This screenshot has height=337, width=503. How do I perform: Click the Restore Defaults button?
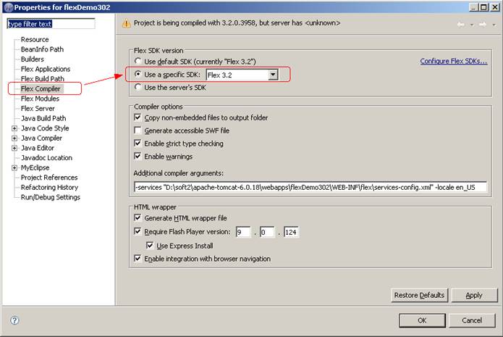coord(419,295)
